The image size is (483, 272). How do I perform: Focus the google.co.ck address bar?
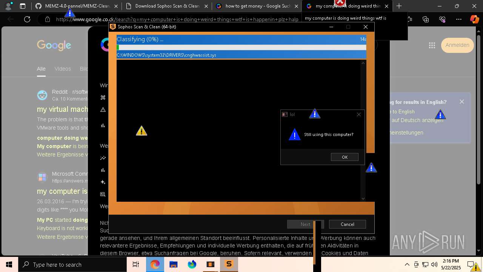177,19
